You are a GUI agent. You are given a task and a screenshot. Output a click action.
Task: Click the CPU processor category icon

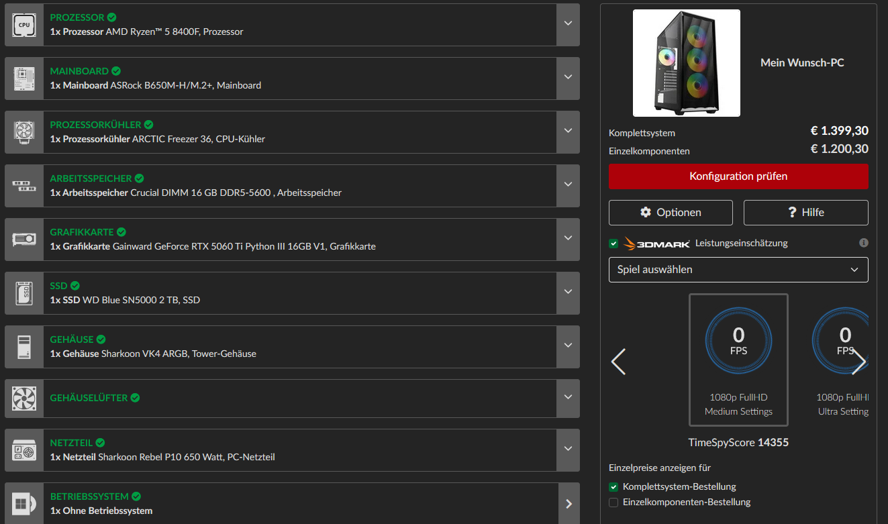(x=24, y=25)
